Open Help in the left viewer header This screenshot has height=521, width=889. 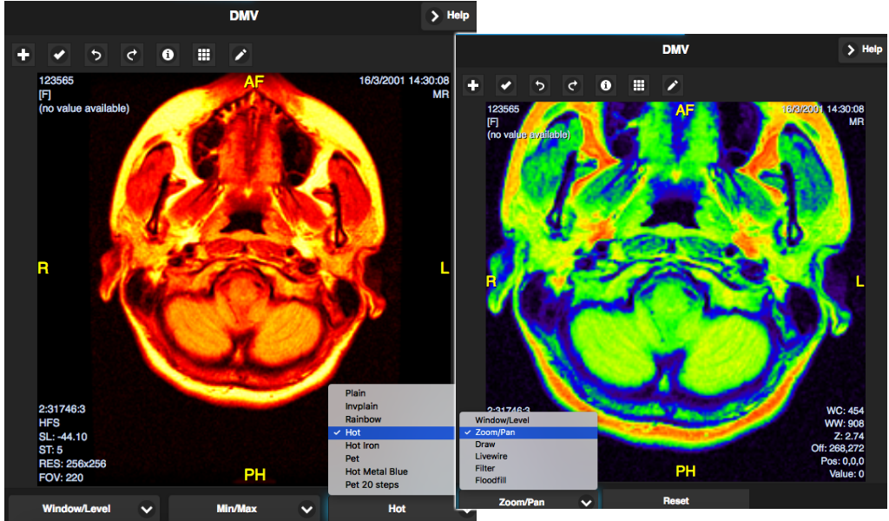[x=448, y=16]
